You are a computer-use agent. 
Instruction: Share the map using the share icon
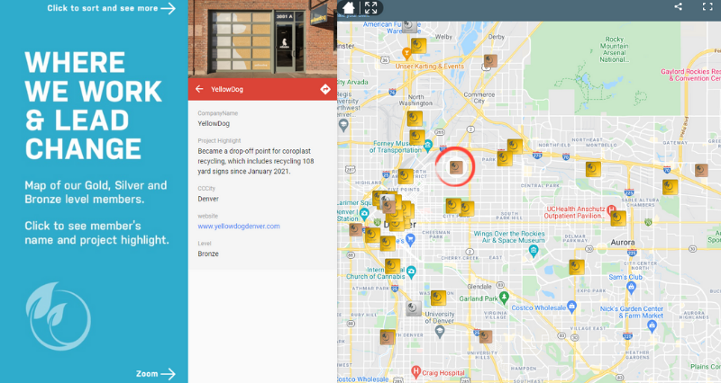point(679,7)
